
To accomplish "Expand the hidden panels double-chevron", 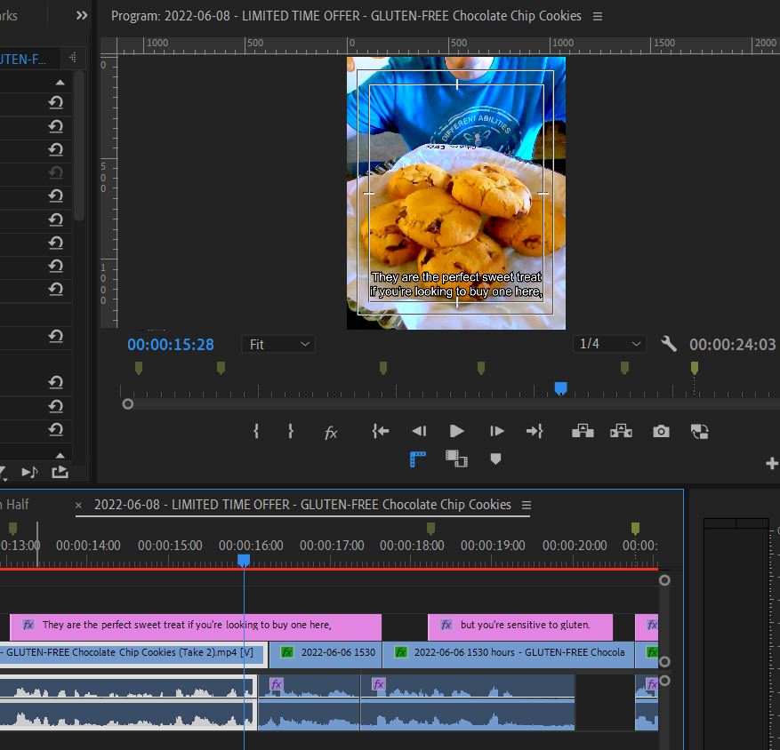I will coord(82,16).
